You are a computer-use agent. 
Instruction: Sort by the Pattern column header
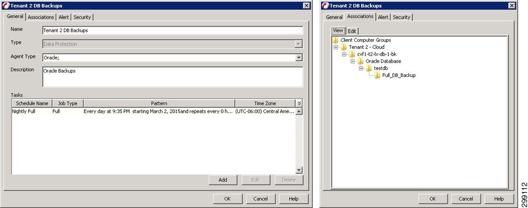click(159, 103)
